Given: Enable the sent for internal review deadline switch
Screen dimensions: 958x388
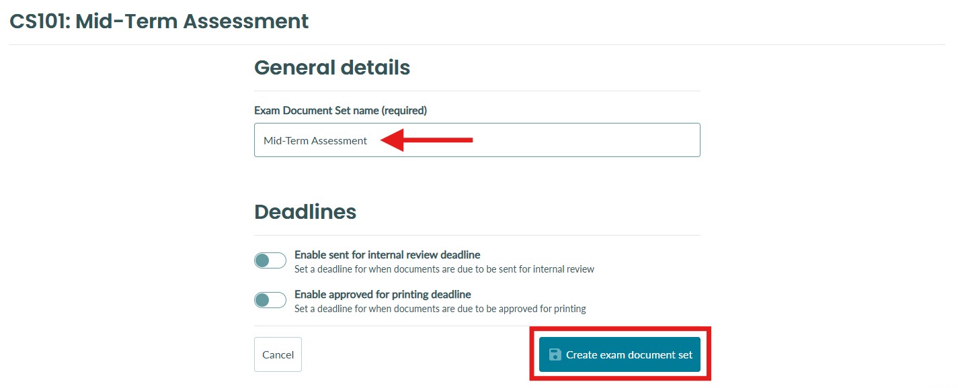Looking at the screenshot, I should click(270, 260).
